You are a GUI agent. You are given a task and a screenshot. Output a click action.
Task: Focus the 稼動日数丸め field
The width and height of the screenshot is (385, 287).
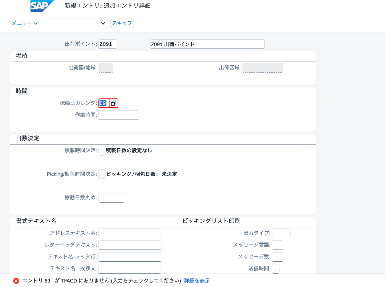(x=112, y=198)
